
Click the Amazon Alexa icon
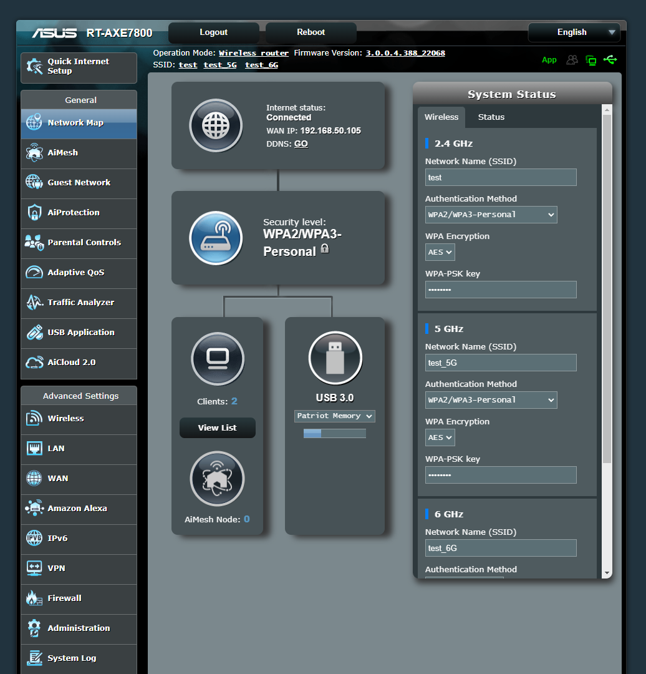point(34,508)
